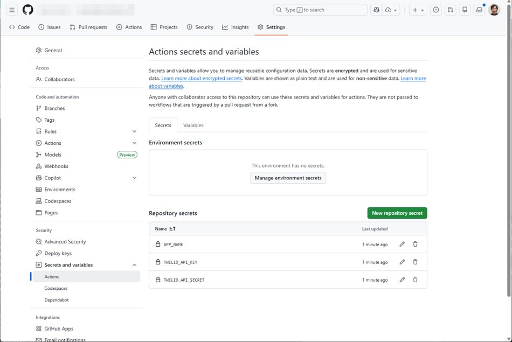Screen dimensions: 512x342
Task: Expand the Rules sidebar section
Action: coord(134,131)
